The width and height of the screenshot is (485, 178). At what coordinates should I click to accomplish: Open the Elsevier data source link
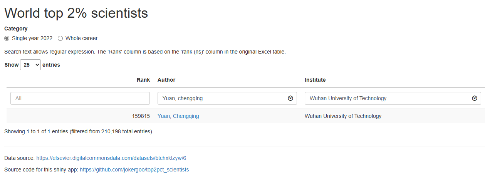pyautogui.click(x=111, y=158)
